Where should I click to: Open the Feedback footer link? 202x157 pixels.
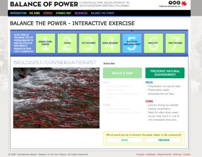151,154
